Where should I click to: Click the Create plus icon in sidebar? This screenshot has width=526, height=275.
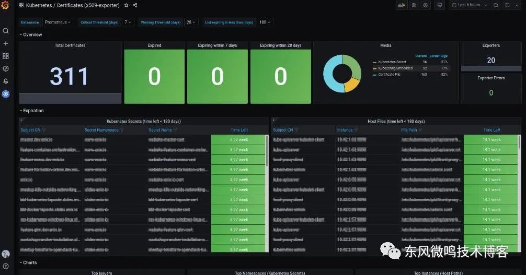(6, 43)
